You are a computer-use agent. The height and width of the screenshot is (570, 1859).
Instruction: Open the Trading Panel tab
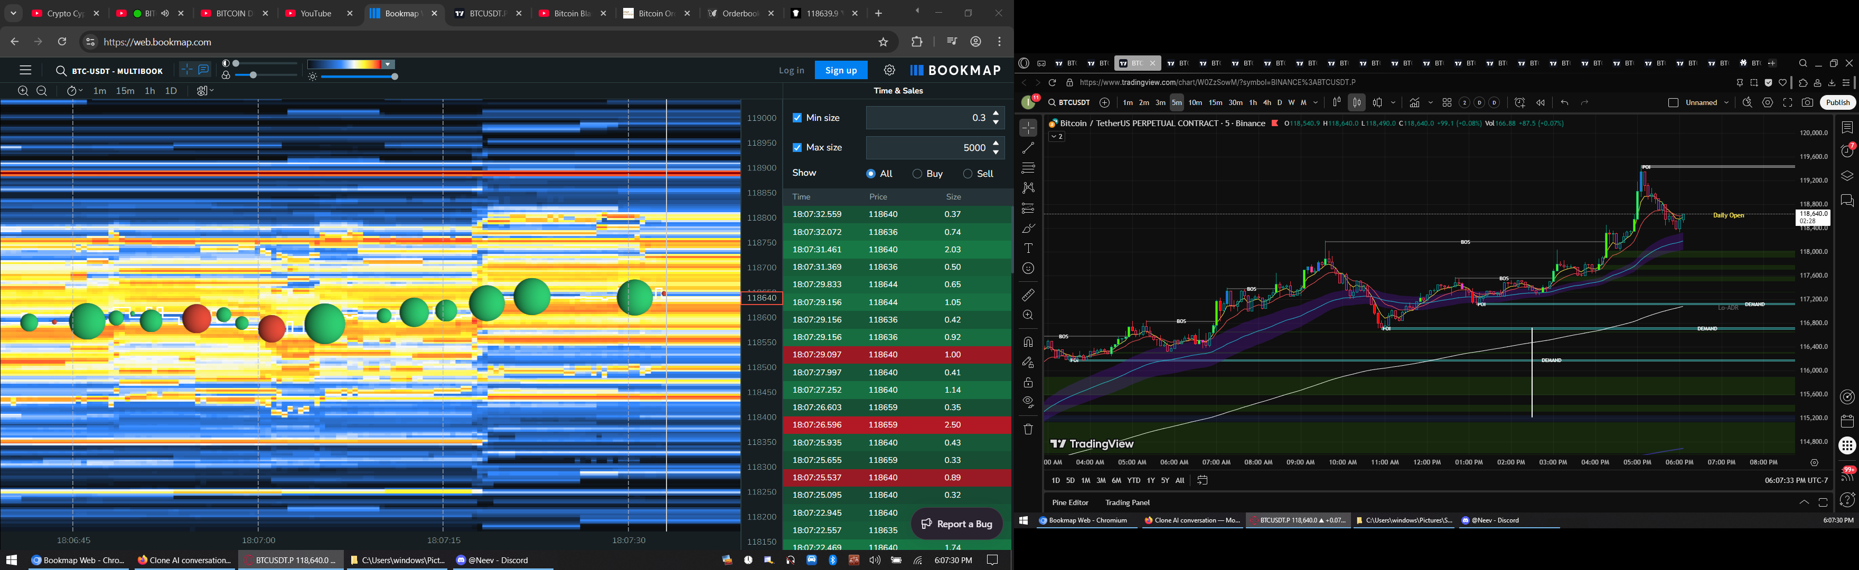[1127, 502]
